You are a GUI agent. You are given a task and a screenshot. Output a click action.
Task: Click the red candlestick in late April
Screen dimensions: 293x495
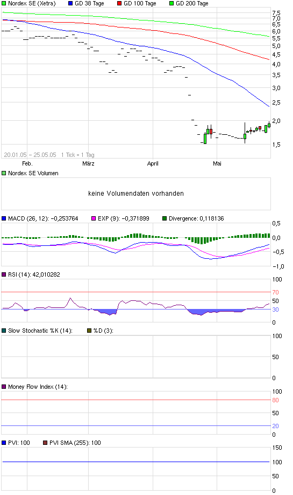(211, 132)
